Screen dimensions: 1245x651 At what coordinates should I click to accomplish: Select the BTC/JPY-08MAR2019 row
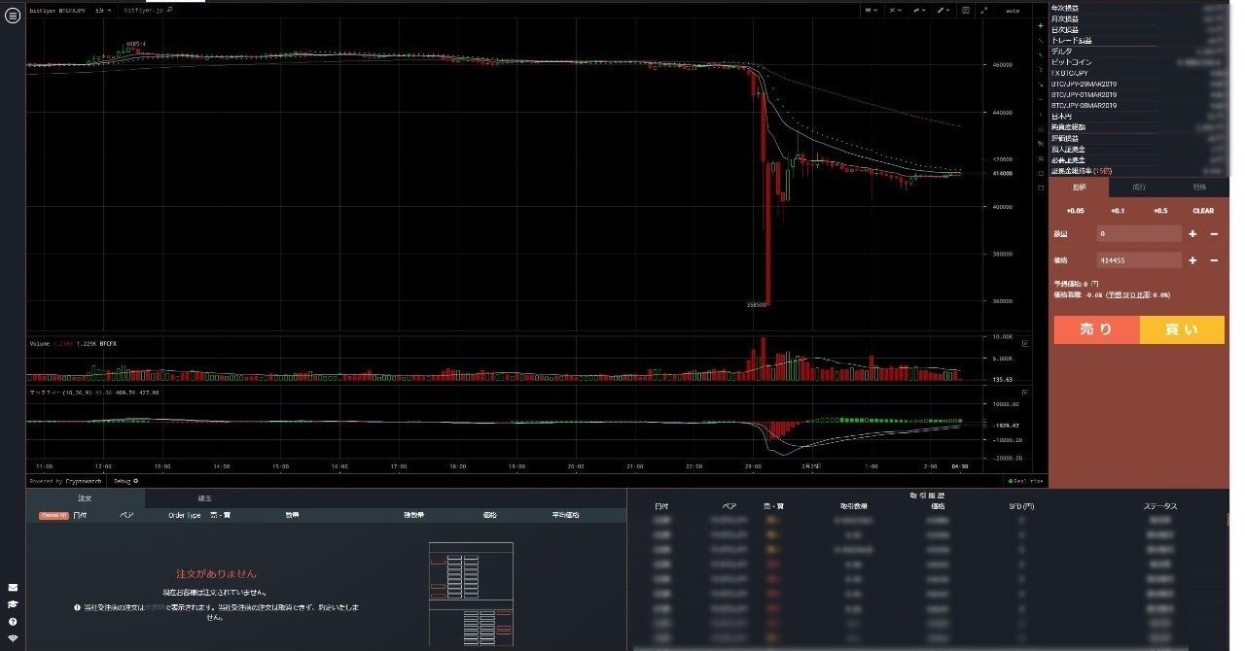pos(1138,105)
